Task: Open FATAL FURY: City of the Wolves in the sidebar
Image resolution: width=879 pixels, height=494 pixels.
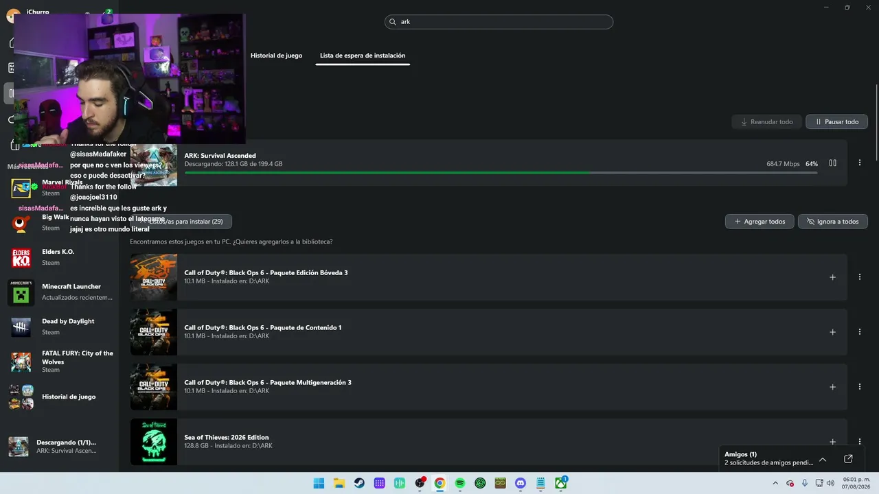Action: coord(60,362)
